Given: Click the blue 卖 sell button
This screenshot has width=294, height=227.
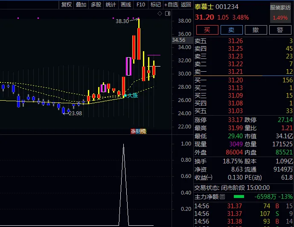Looking at the screenshot, I should pos(232,30).
